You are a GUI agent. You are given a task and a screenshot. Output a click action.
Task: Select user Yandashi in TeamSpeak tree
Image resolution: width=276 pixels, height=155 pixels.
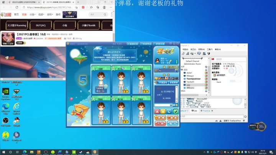point(190,82)
